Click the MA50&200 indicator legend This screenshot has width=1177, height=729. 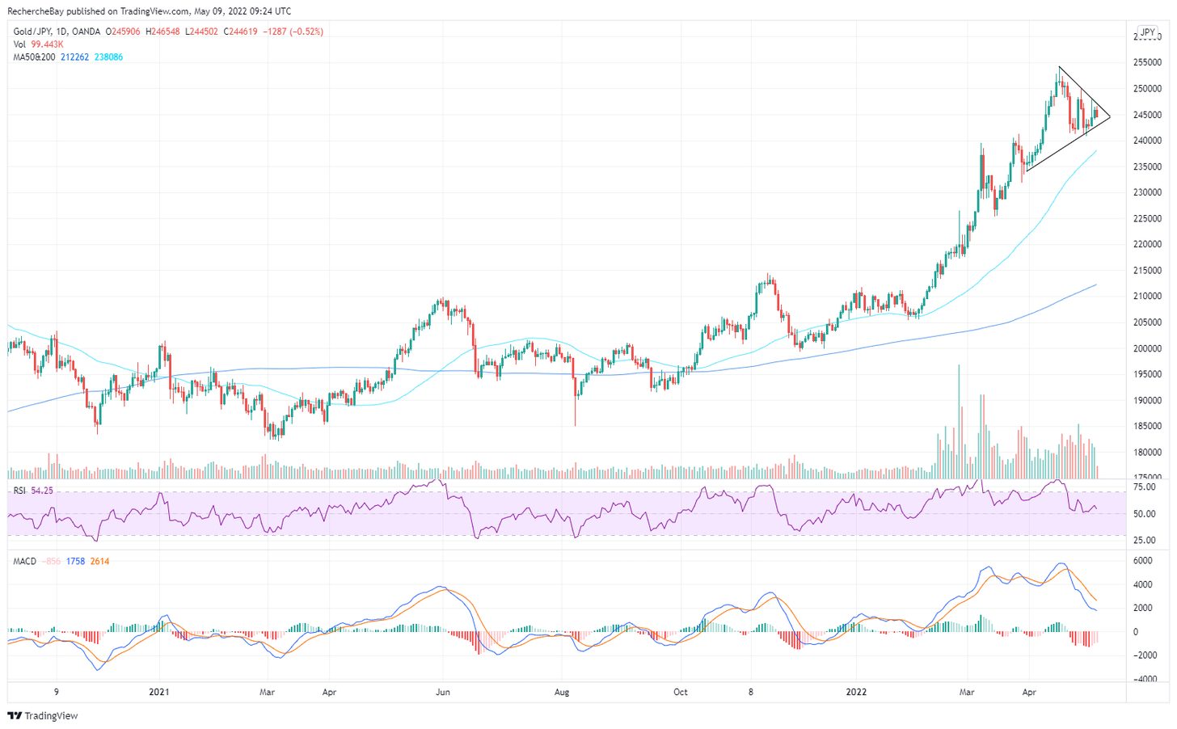[34, 57]
